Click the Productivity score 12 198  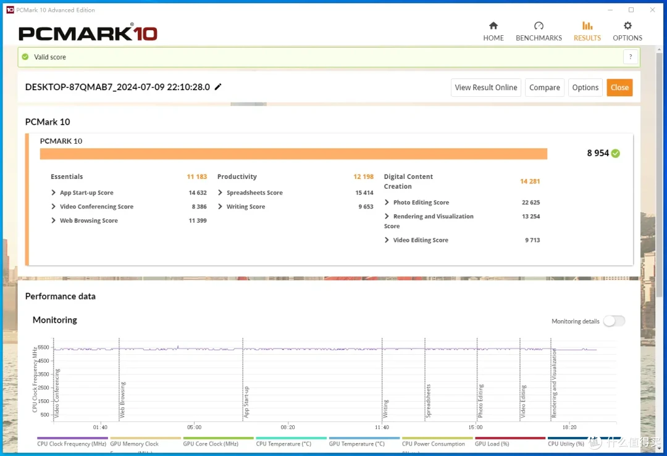click(x=363, y=176)
